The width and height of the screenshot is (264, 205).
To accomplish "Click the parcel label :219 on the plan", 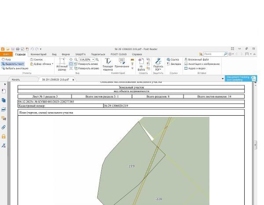I will [x=131, y=166].
